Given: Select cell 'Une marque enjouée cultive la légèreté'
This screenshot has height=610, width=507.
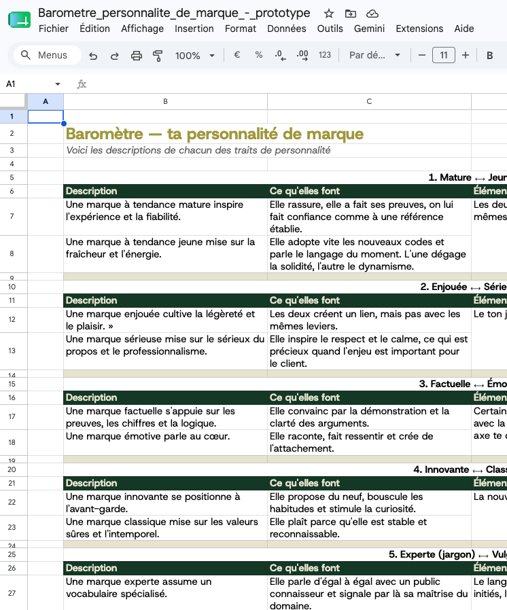Looking at the screenshot, I should coord(165,320).
